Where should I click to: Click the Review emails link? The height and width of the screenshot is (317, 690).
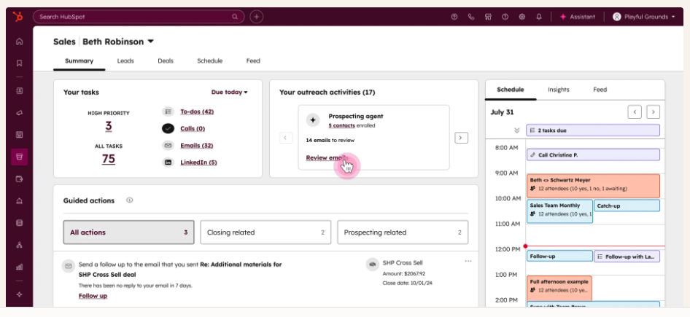tap(327, 157)
